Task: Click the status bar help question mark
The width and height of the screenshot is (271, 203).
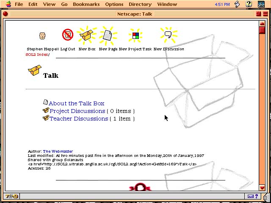Action: click(x=257, y=196)
